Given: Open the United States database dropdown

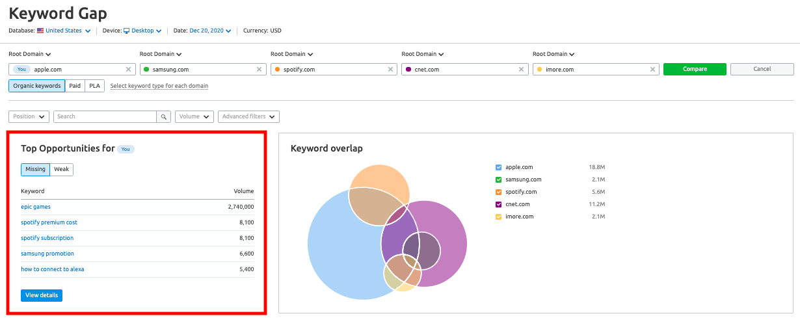Looking at the screenshot, I should [x=68, y=31].
